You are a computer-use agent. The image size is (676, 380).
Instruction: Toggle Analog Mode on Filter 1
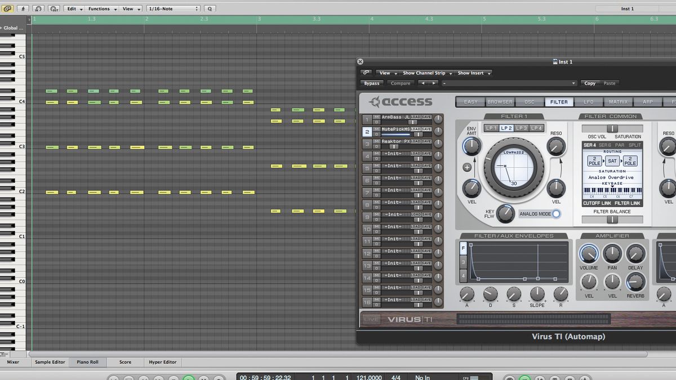557,214
